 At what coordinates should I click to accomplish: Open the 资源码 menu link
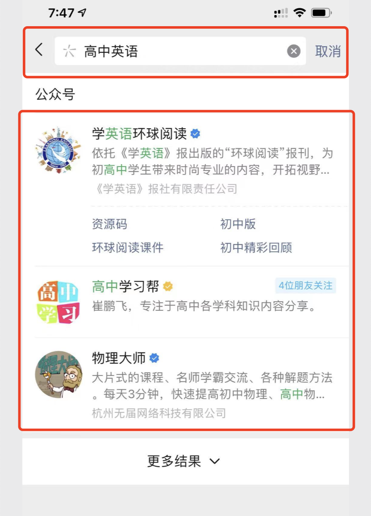click(x=109, y=224)
